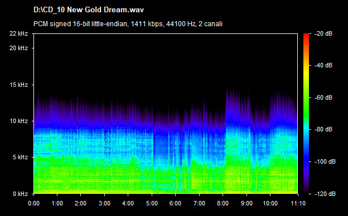Image resolution: width=348 pixels, height=216 pixels.
Task: Click the 22 kHz frequency axis label
Action: click(18, 33)
